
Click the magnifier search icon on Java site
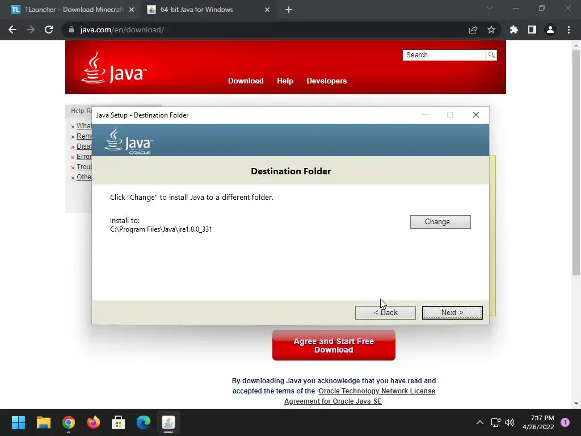tap(491, 55)
